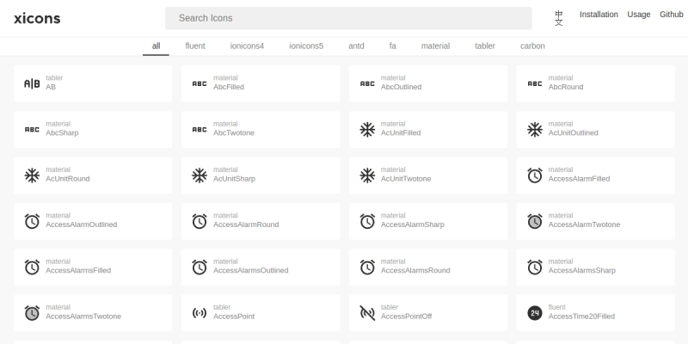This screenshot has height=344, width=688.
Task: Choose the AbcRound icon glyph
Action: (x=535, y=83)
